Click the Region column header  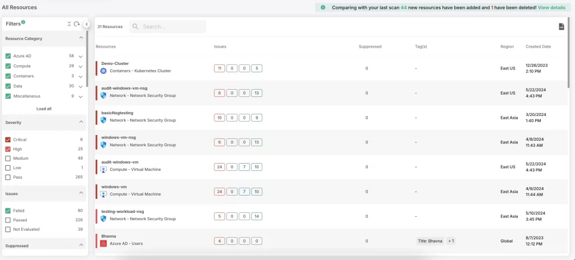(x=507, y=47)
